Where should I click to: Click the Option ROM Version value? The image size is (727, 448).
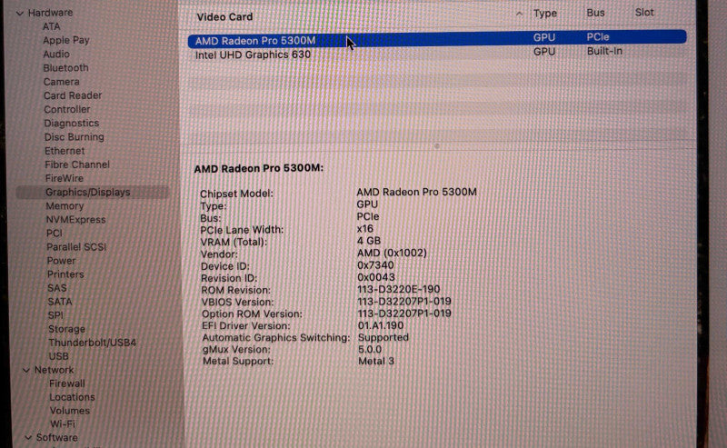click(x=404, y=314)
